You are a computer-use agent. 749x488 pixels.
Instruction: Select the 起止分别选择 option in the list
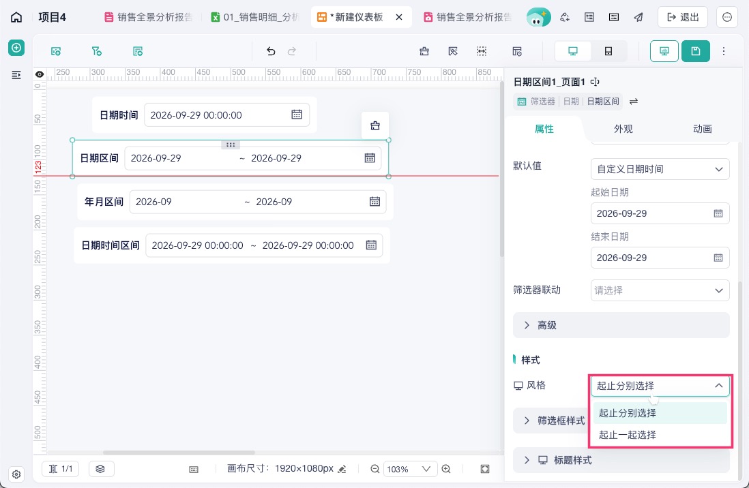pyautogui.click(x=660, y=413)
